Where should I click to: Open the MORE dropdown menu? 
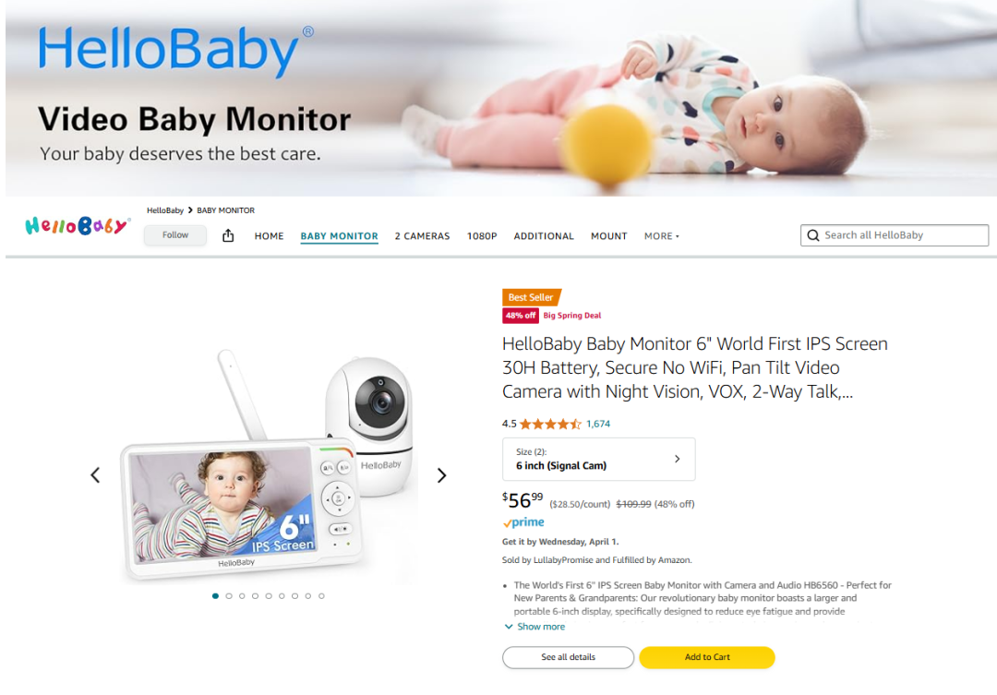662,236
